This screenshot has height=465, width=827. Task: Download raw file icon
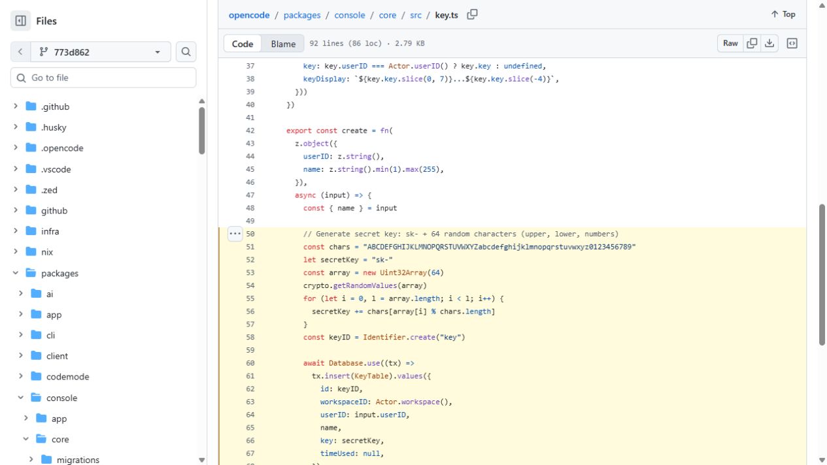tap(769, 43)
